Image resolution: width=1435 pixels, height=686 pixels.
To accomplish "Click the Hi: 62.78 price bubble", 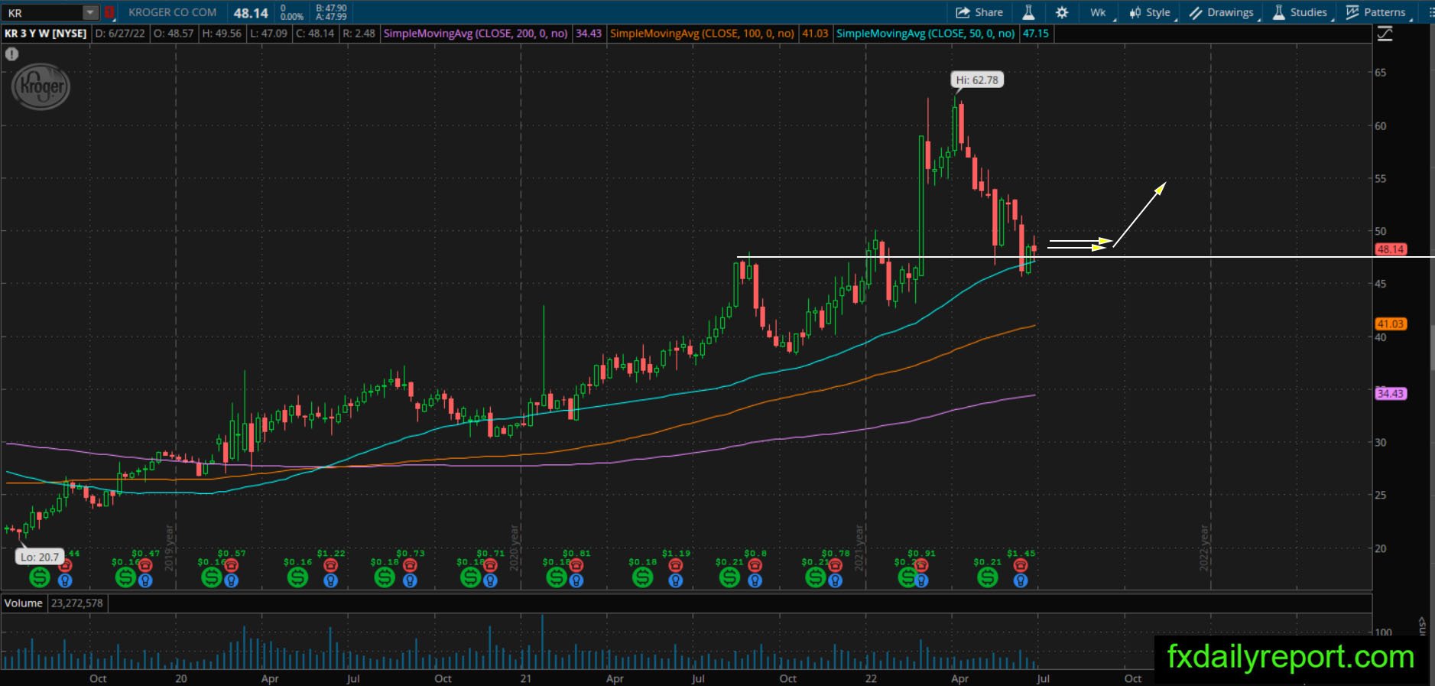I will [x=977, y=80].
